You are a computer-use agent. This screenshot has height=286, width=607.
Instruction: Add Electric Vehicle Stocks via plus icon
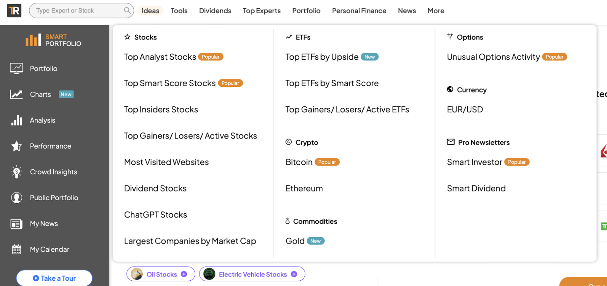click(294, 274)
